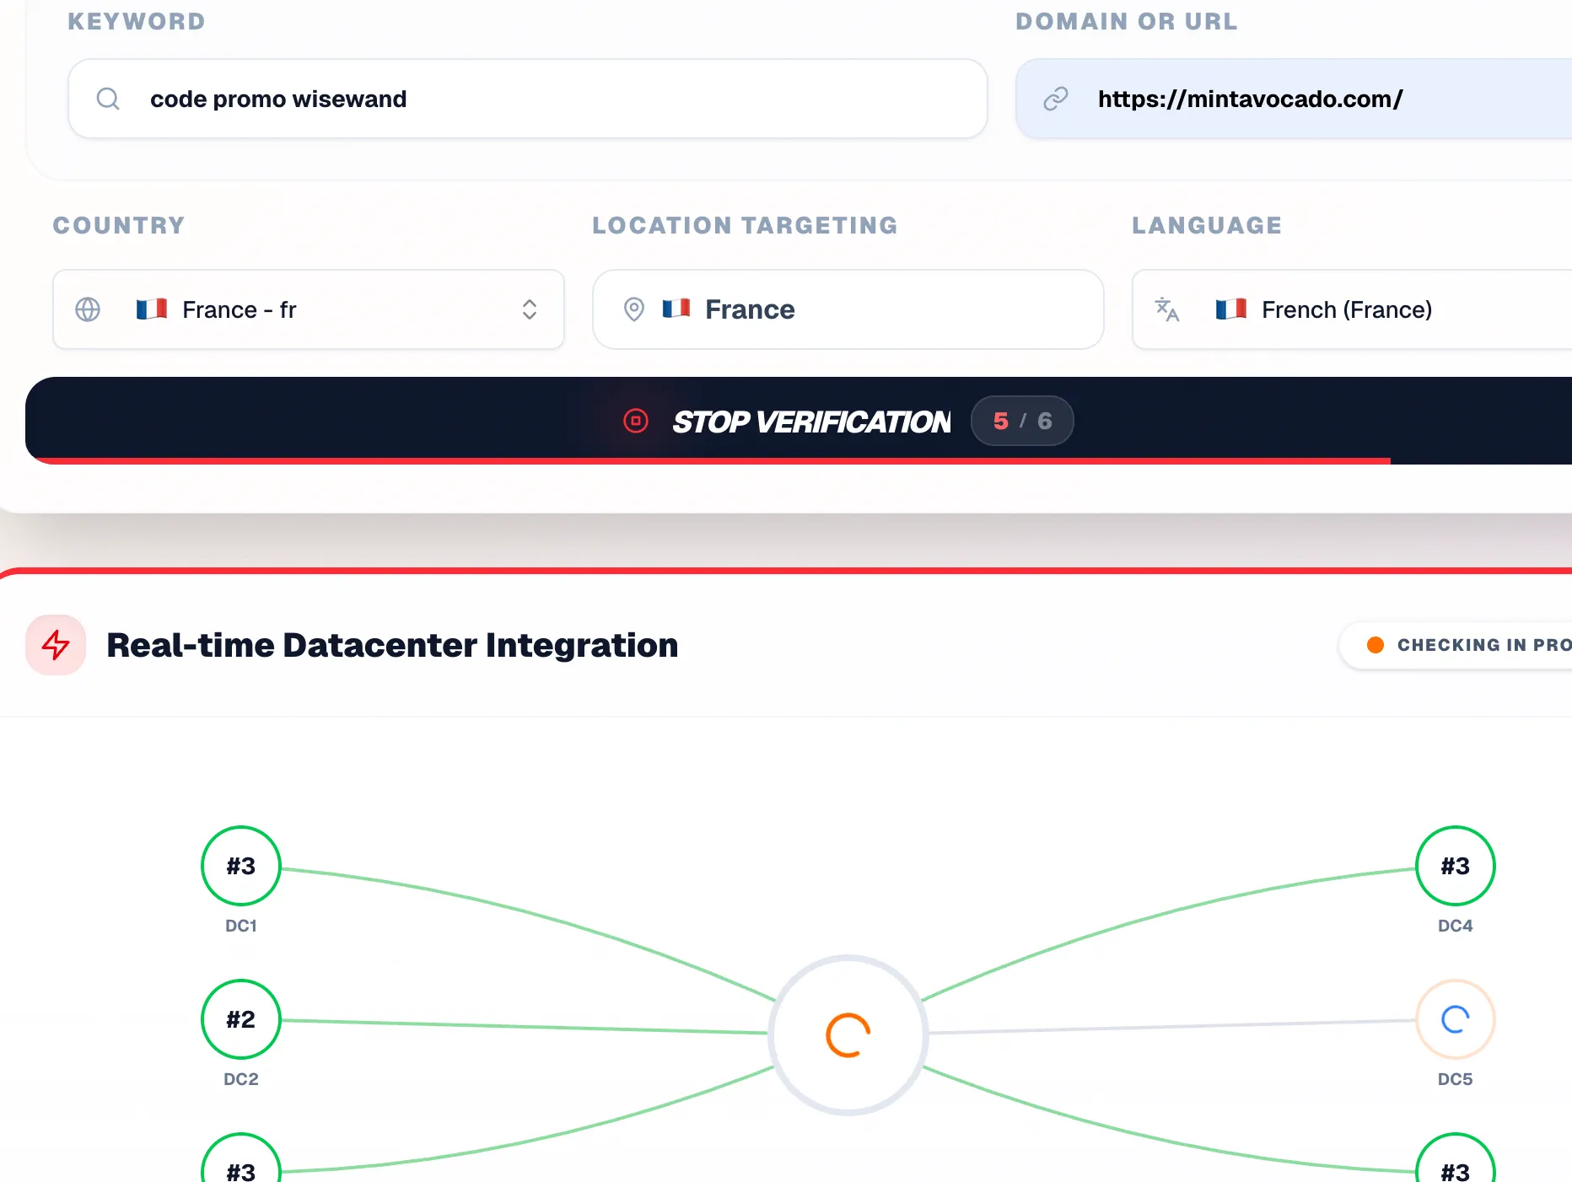Open the Country dropdown showing France - fr

308,309
